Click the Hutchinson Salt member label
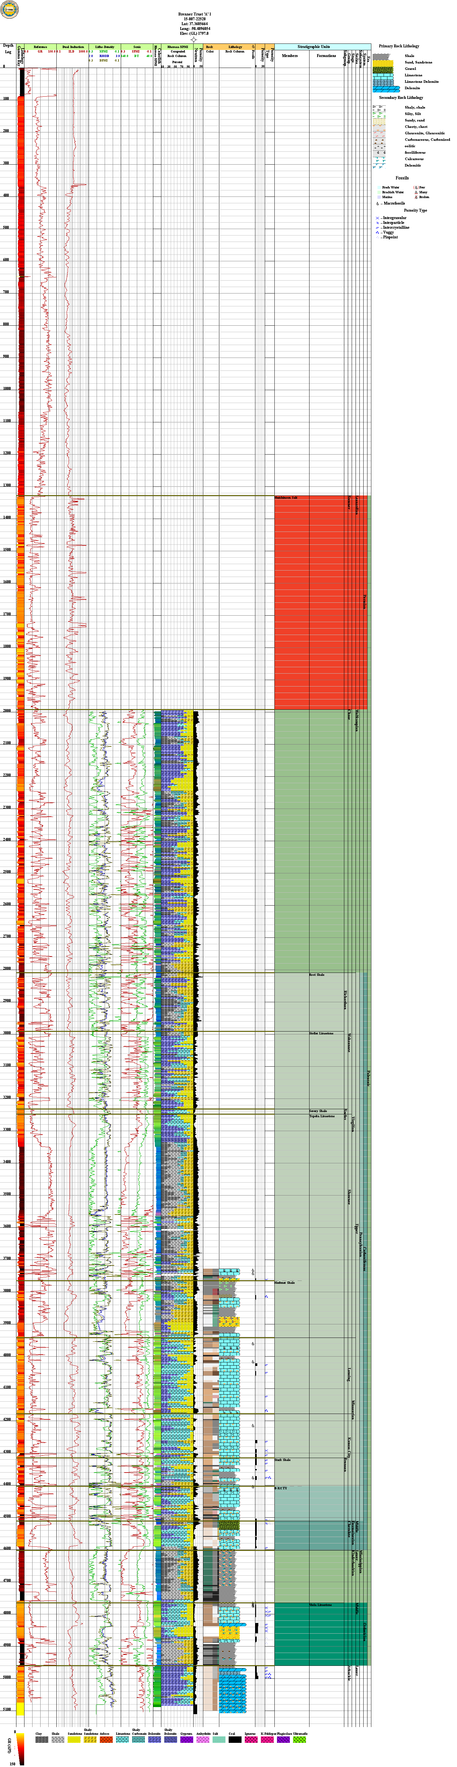The image size is (457, 1767). pyautogui.click(x=286, y=497)
